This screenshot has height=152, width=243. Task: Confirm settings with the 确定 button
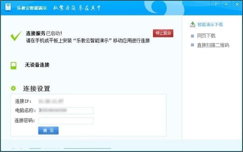tap(48, 130)
